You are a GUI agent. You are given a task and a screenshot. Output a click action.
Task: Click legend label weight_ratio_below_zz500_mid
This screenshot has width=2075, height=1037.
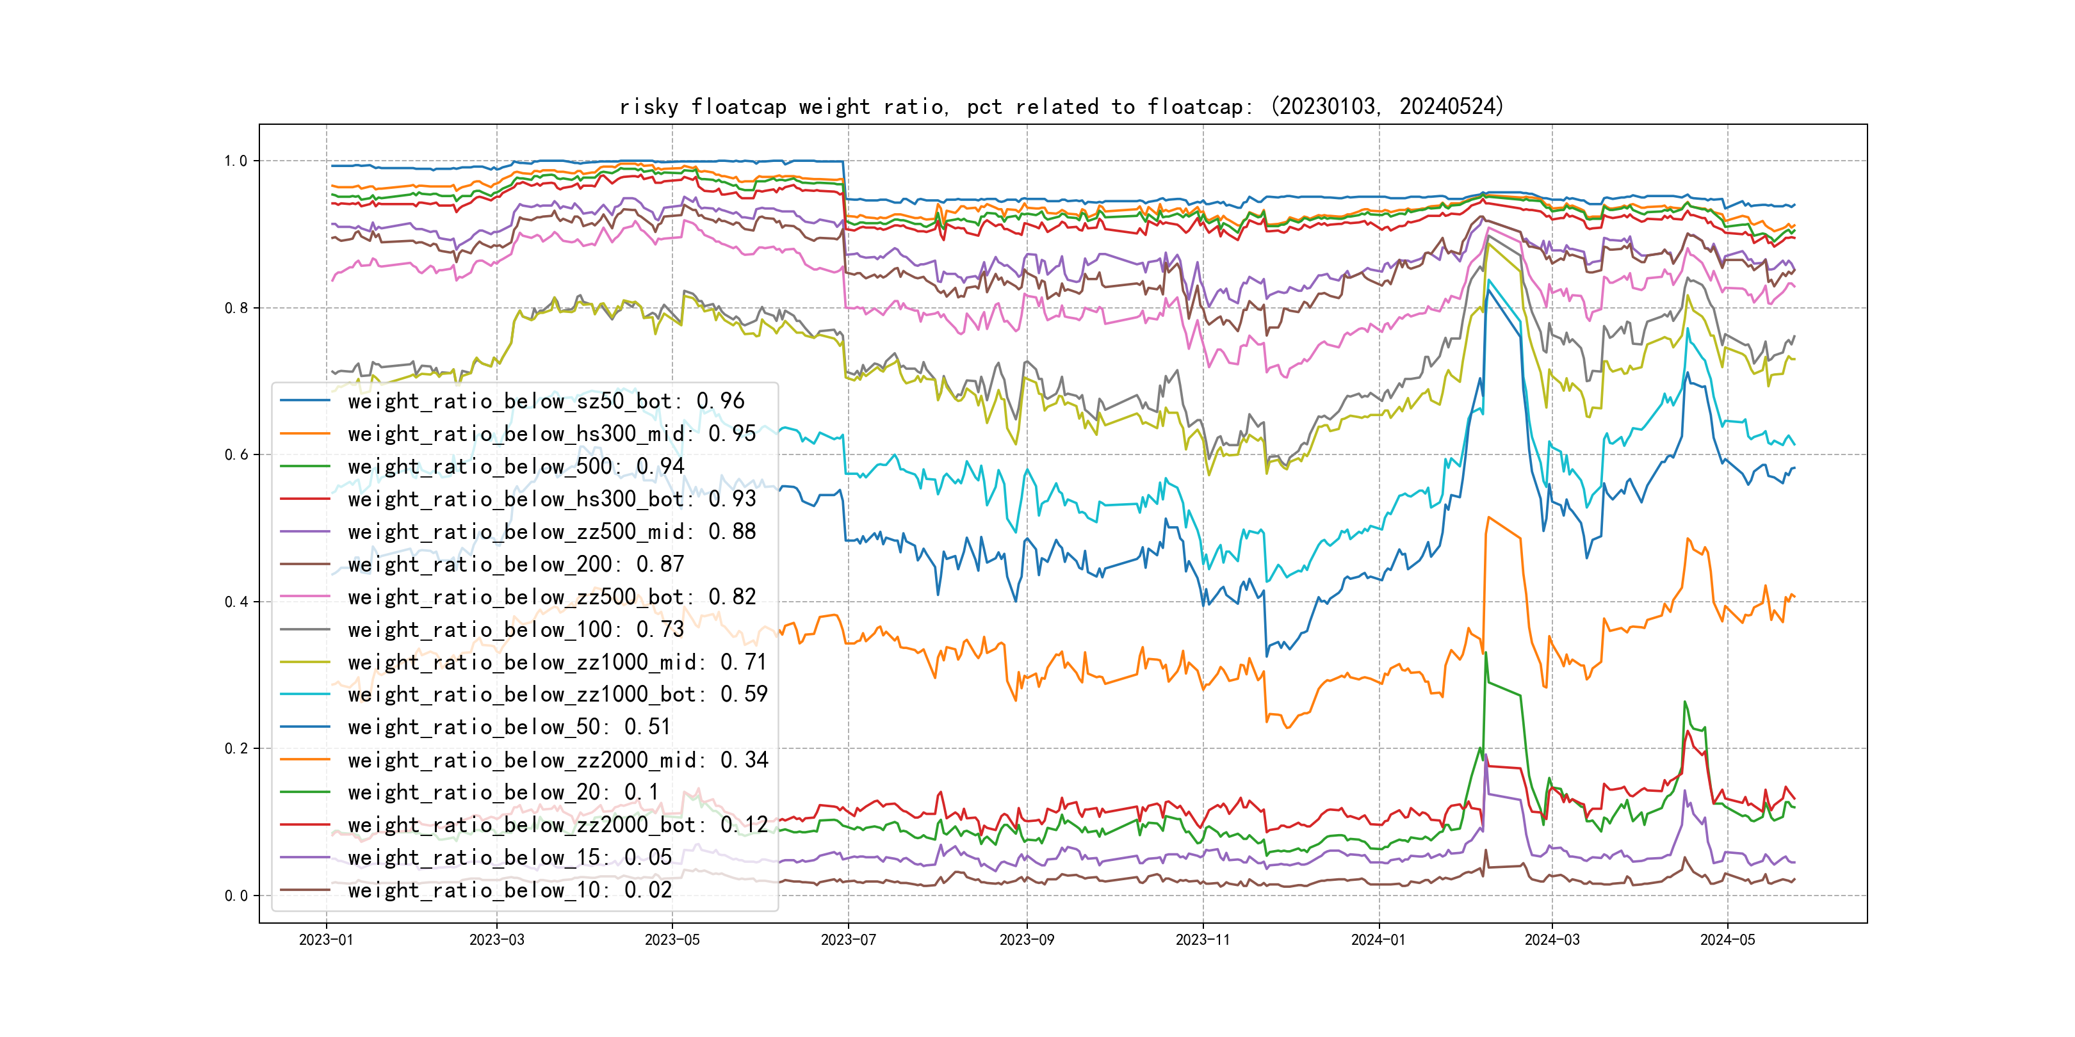click(552, 531)
